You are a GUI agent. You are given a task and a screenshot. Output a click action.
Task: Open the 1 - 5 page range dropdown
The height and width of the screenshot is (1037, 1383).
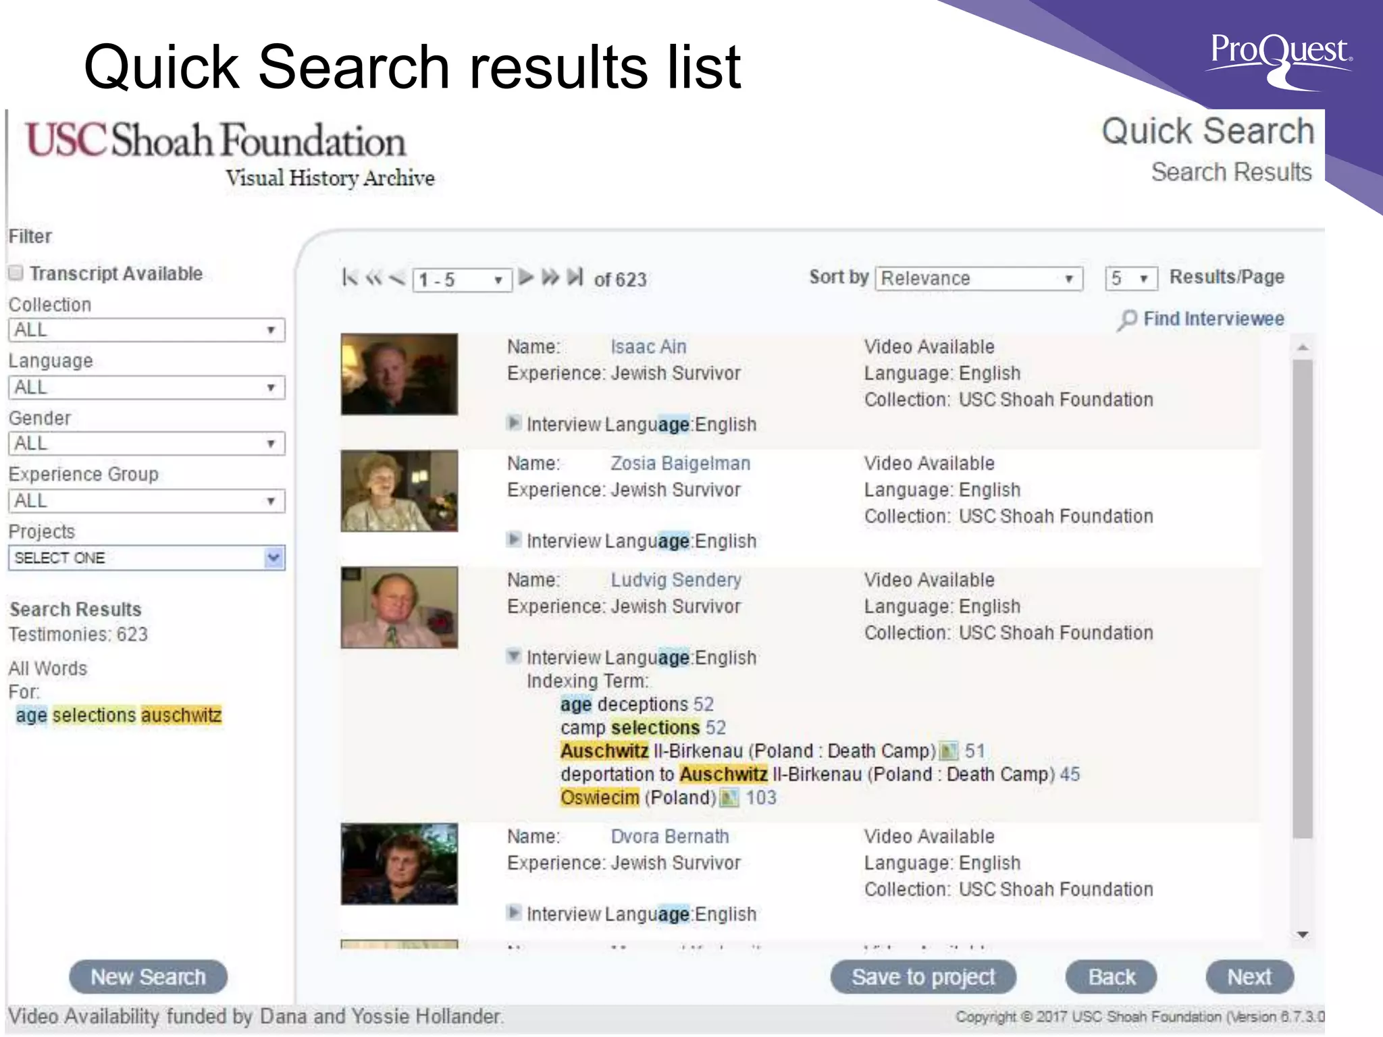pos(462,280)
